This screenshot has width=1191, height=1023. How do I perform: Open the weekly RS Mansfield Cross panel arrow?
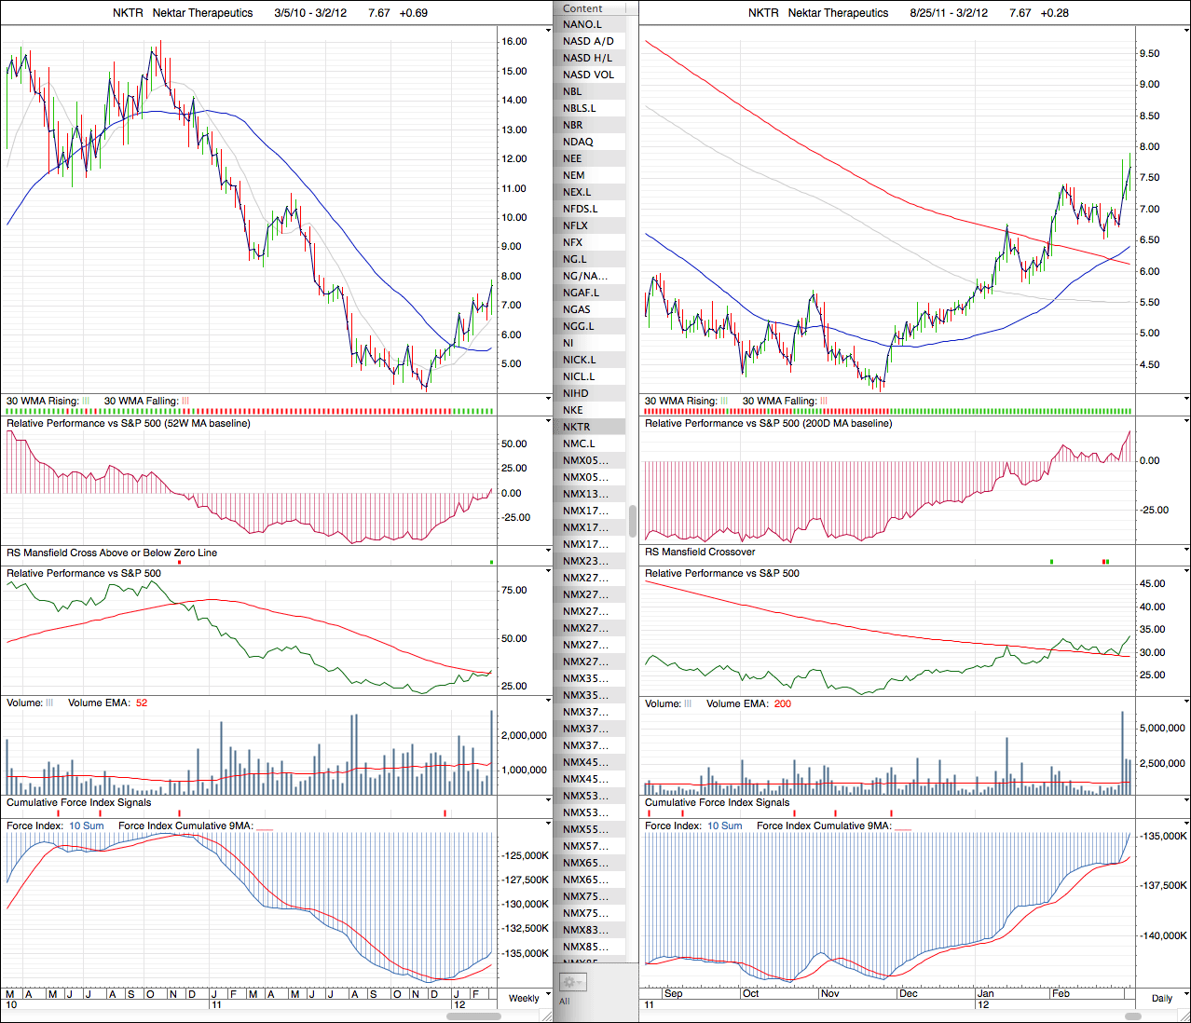point(548,551)
